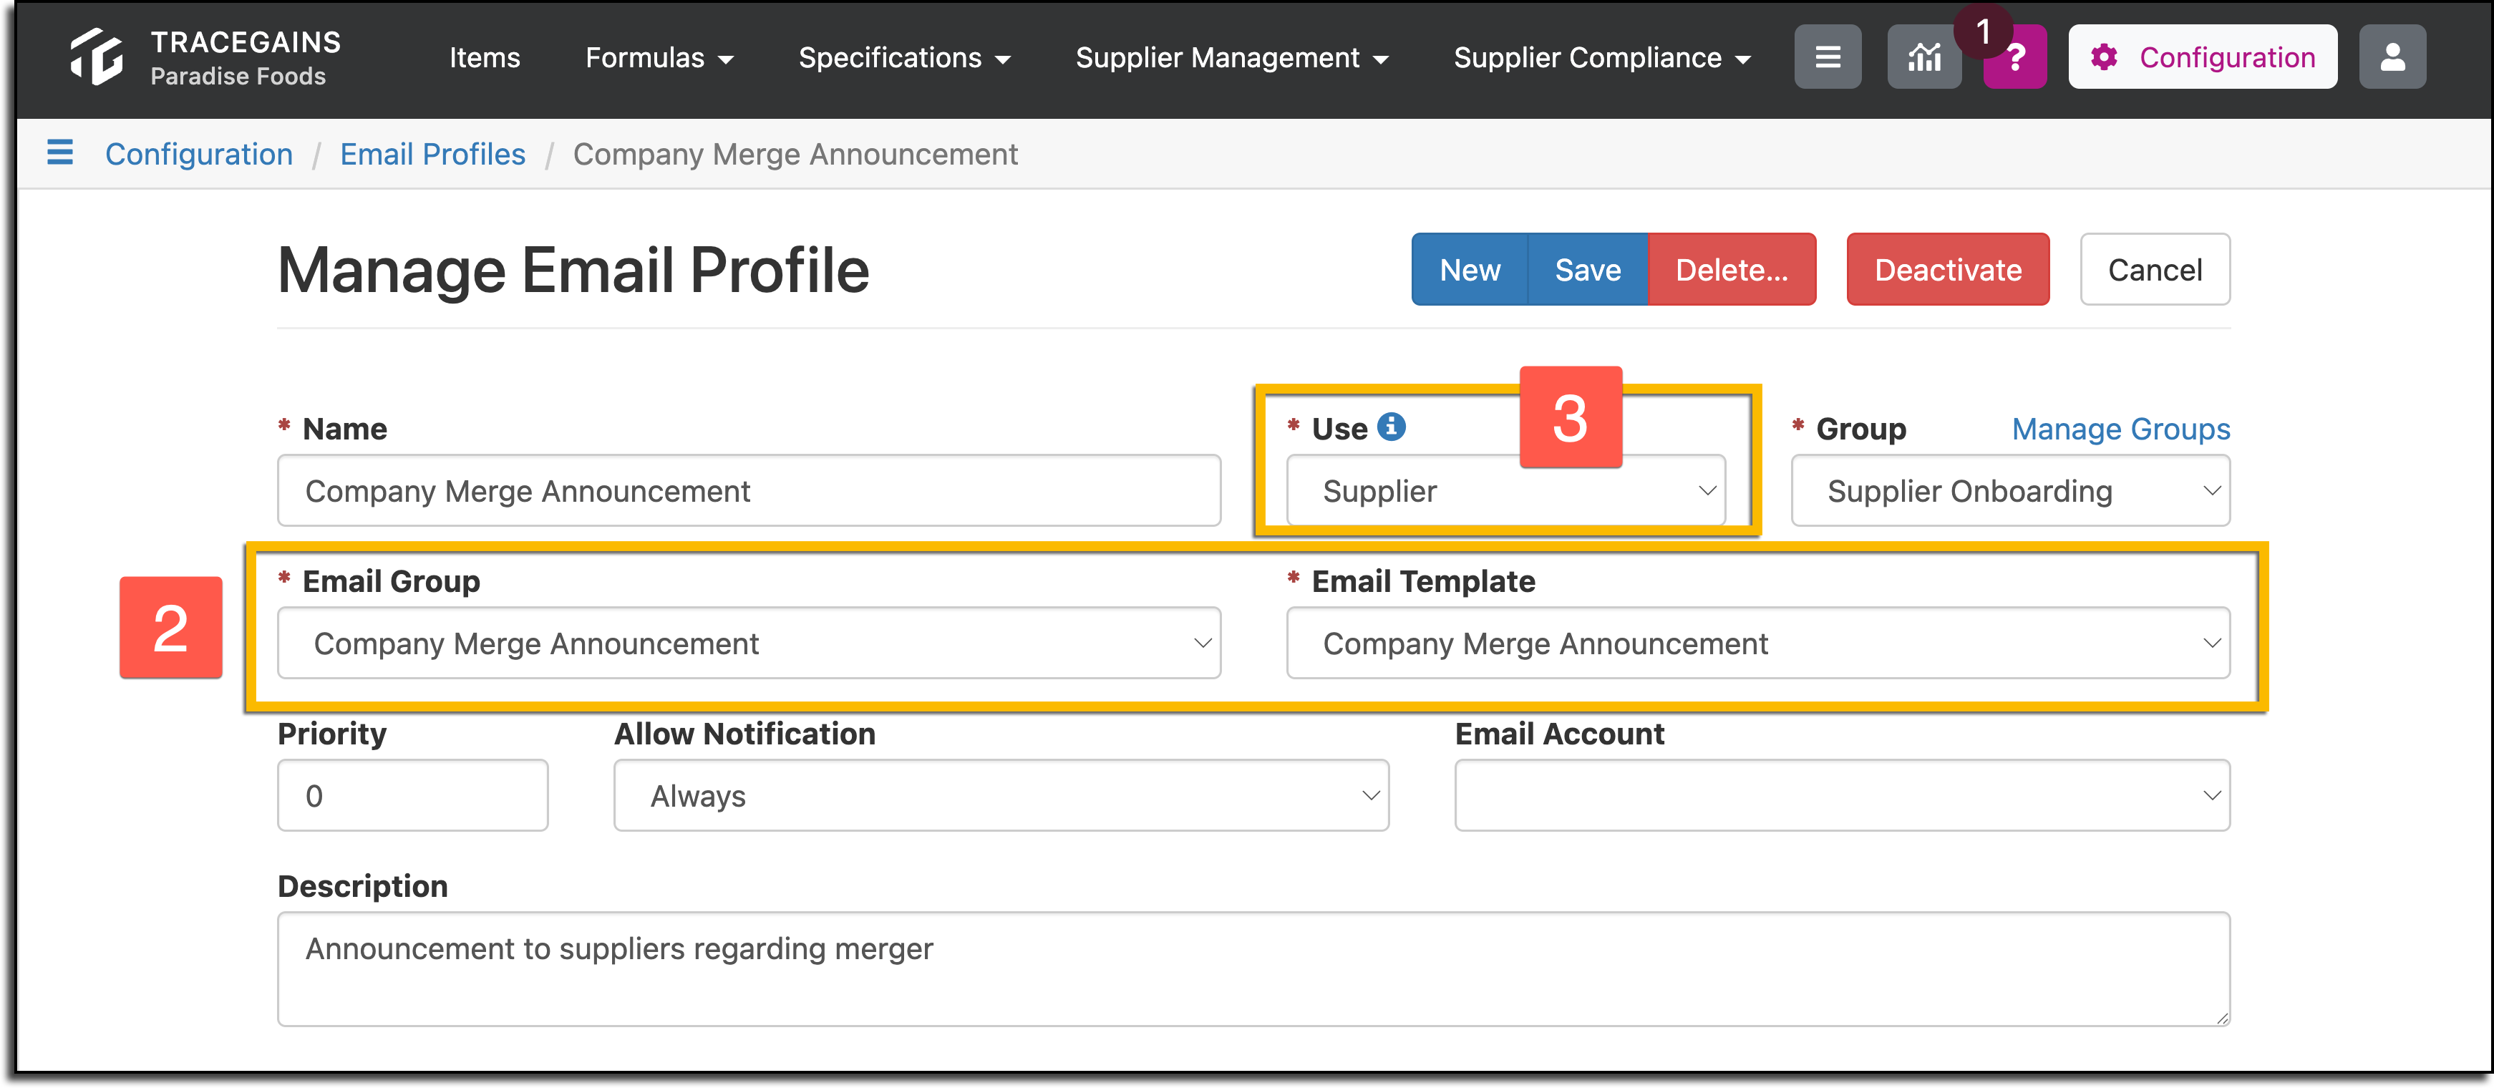Expand the Allow Notification dropdown

click(x=1001, y=796)
